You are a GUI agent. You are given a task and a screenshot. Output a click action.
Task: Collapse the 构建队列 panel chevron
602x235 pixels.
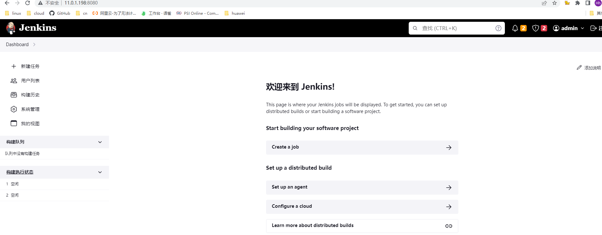click(x=100, y=142)
